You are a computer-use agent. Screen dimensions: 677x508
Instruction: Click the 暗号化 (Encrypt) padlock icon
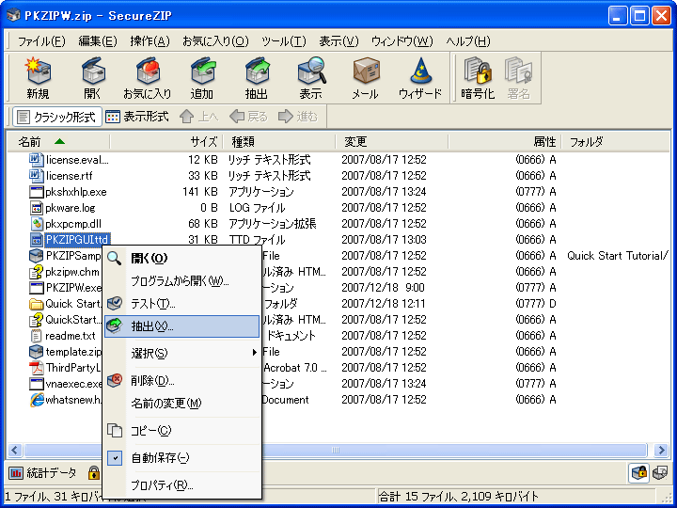point(478,71)
